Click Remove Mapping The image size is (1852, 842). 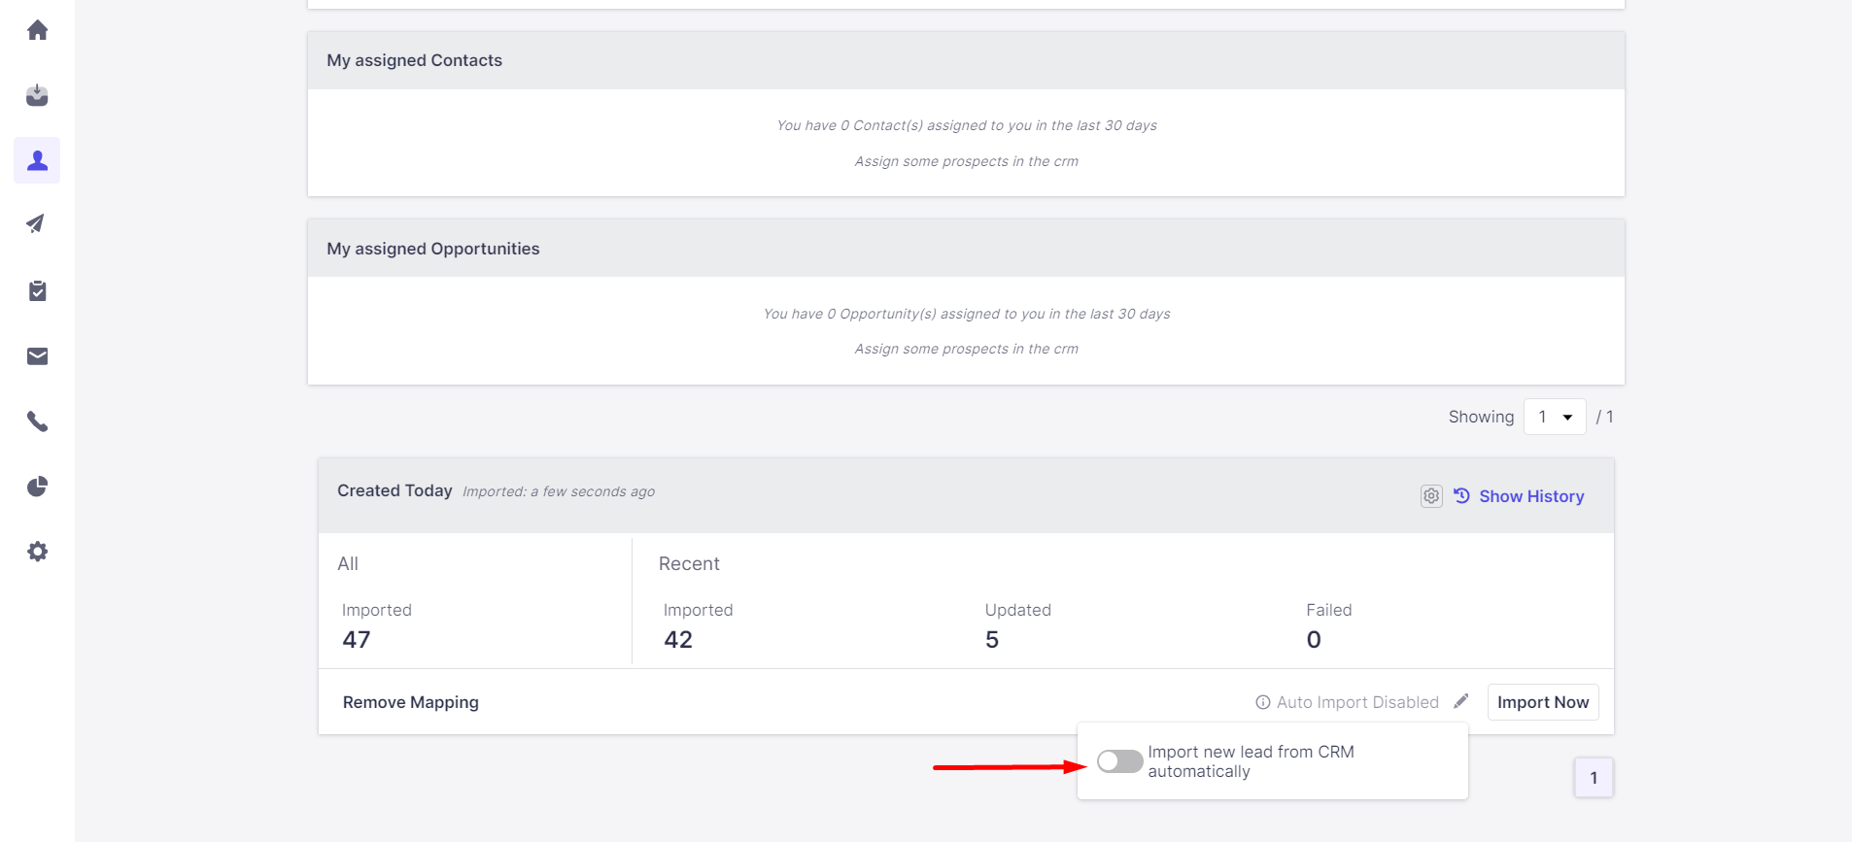coord(410,702)
